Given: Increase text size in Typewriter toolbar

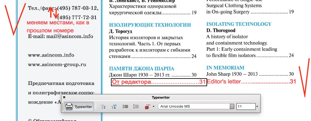Looking at the screenshot, I should tap(114, 107).
